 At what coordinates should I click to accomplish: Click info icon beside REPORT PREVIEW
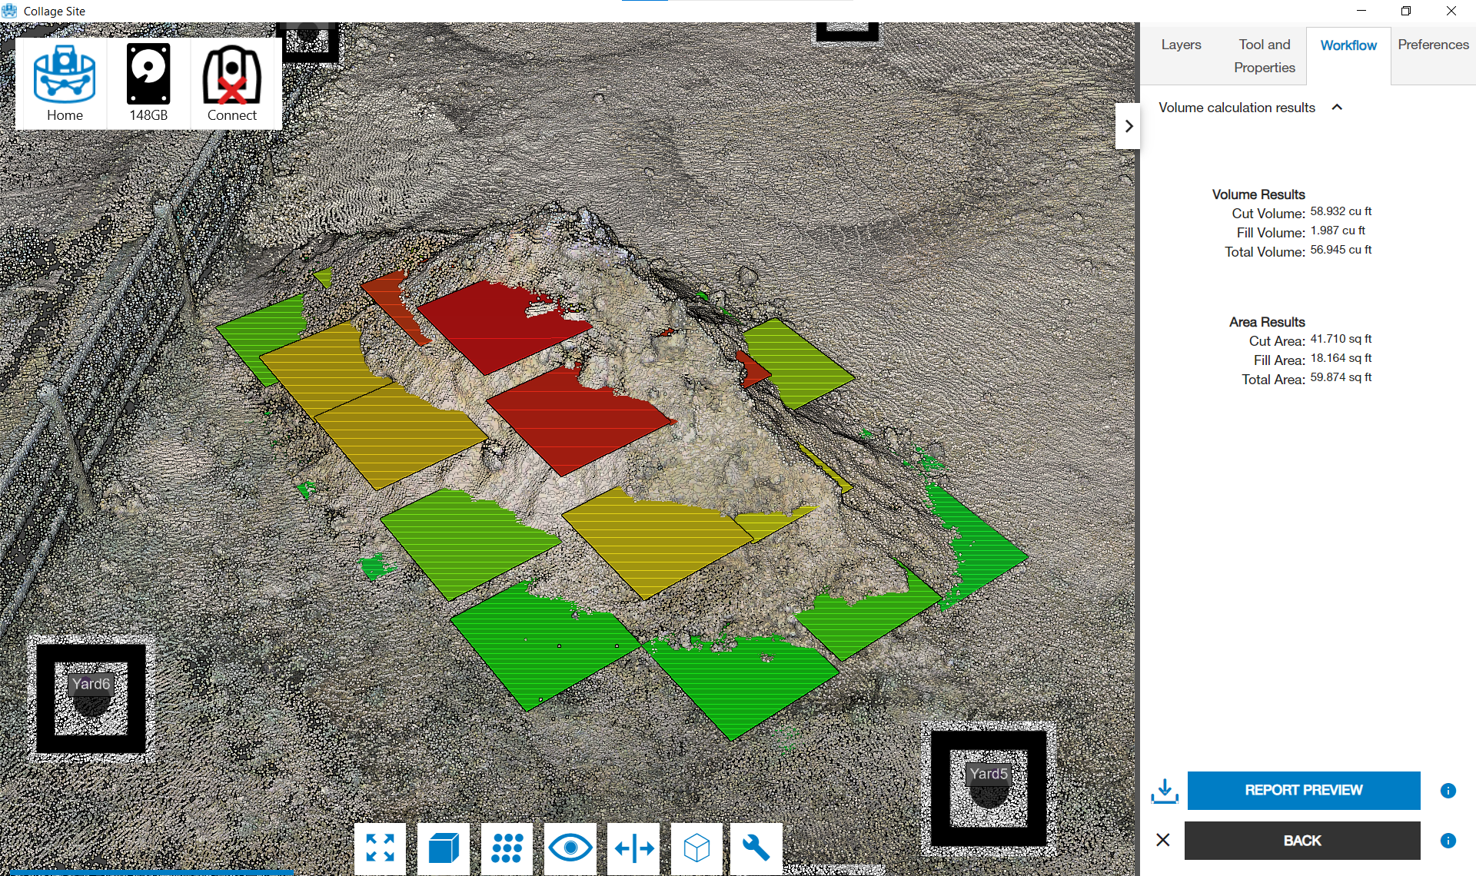(1448, 791)
